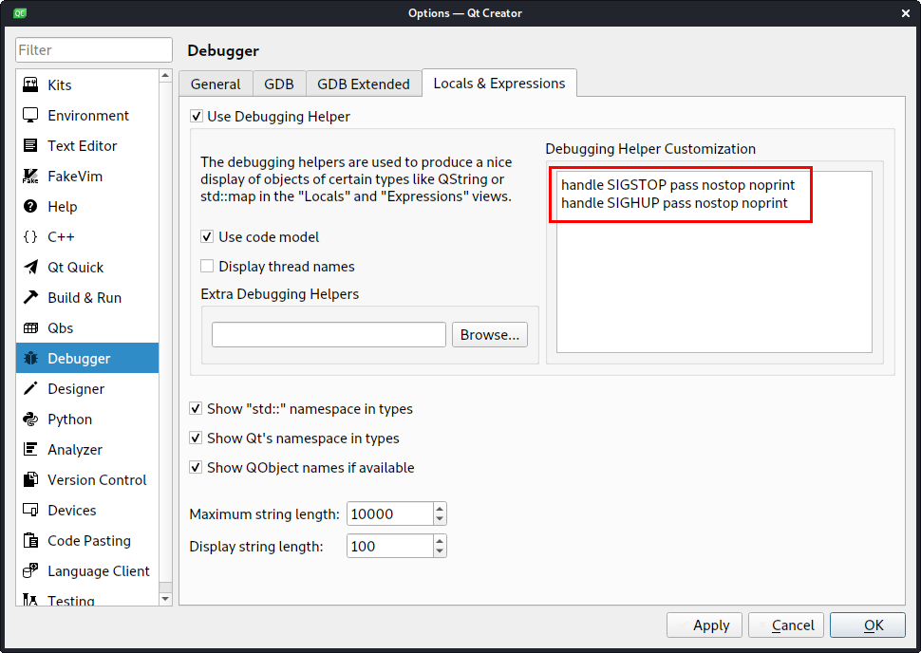
Task: Click the Extra Debugging Helpers path field
Action: tap(329, 335)
